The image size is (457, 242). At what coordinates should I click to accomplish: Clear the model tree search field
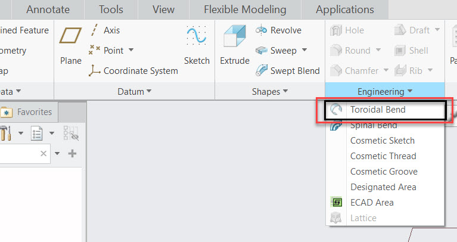pos(43,154)
